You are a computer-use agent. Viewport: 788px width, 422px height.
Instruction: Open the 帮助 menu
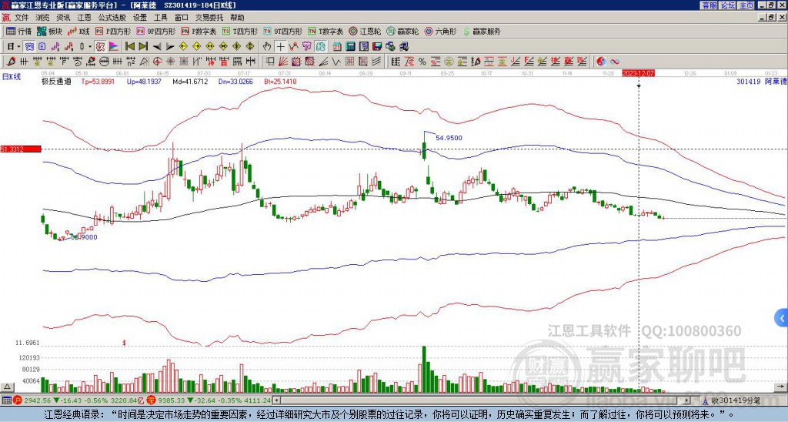click(x=237, y=18)
